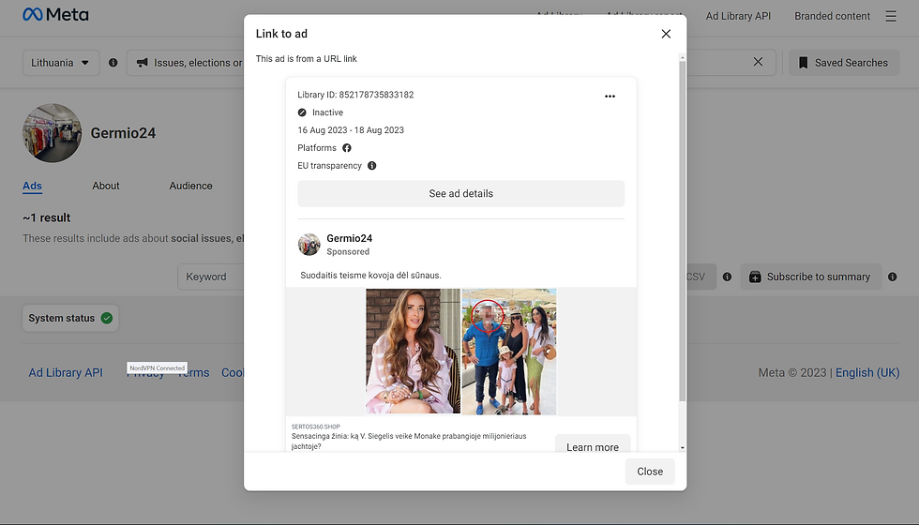The width and height of the screenshot is (919, 525).
Task: Click Subscribe to summary button
Action: tap(811, 277)
